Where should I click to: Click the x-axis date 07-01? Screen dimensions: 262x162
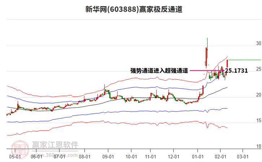(x=59, y=157)
